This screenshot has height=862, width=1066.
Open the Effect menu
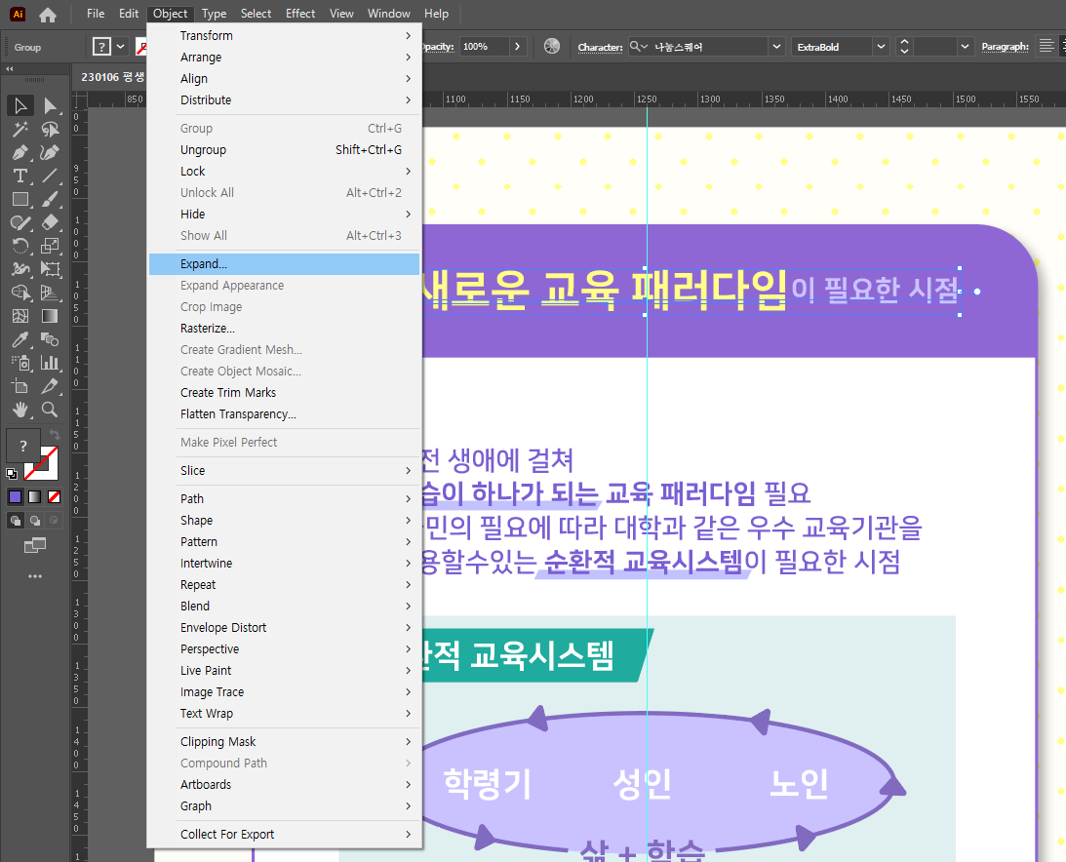click(x=300, y=14)
